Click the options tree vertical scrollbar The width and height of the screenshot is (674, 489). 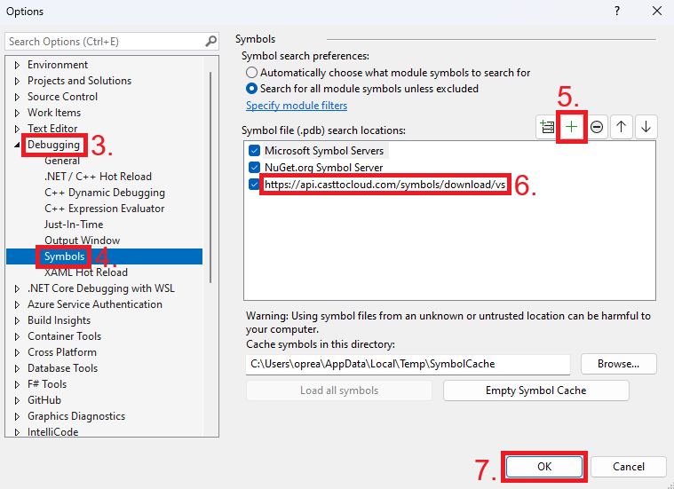210,177
